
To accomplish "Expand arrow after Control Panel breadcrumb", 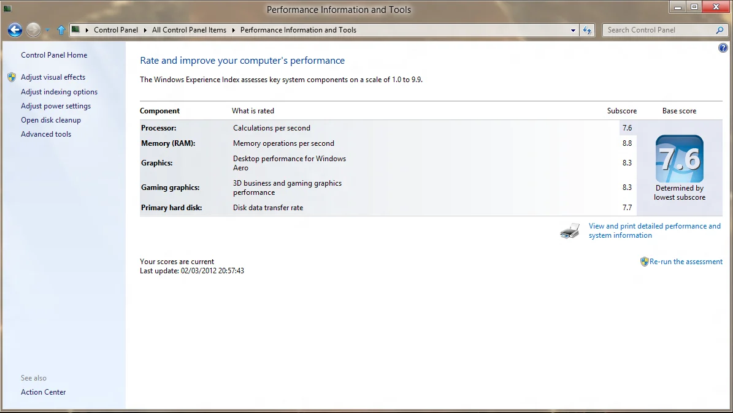I will click(x=145, y=30).
